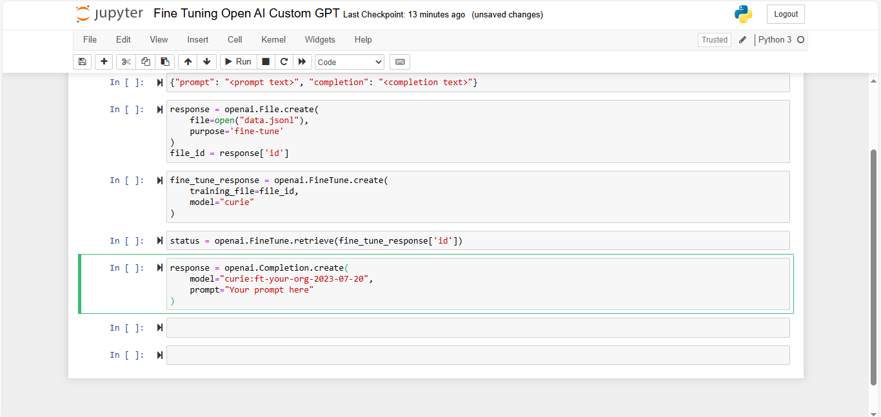Open the command palette keyboard icon
Viewport: 881px width, 417px height.
399,61
